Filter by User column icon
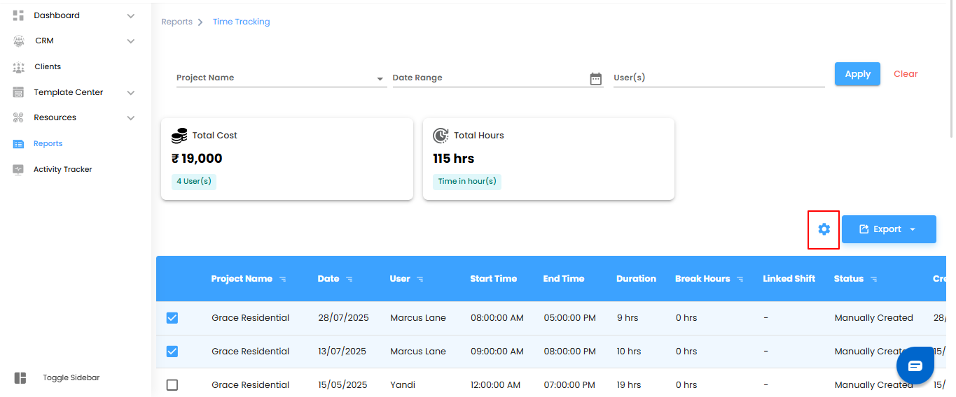Image resolution: width=956 pixels, height=397 pixels. [x=420, y=279]
